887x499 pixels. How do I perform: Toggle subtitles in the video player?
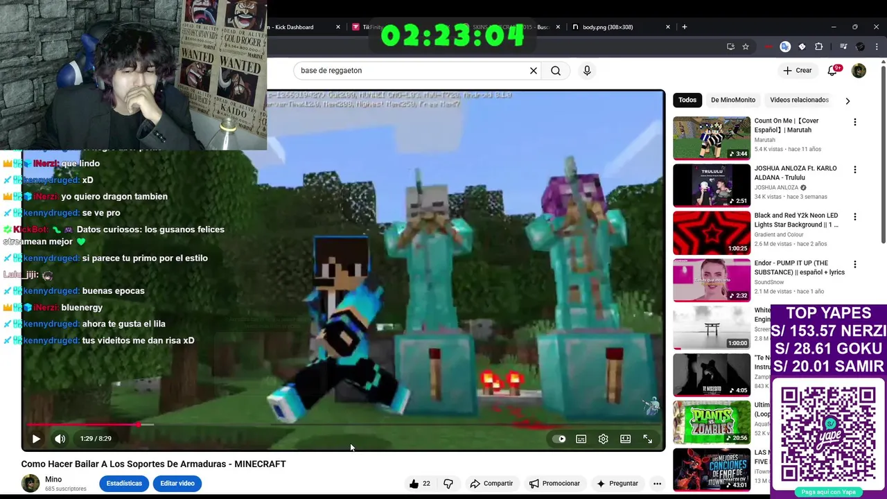pos(581,439)
